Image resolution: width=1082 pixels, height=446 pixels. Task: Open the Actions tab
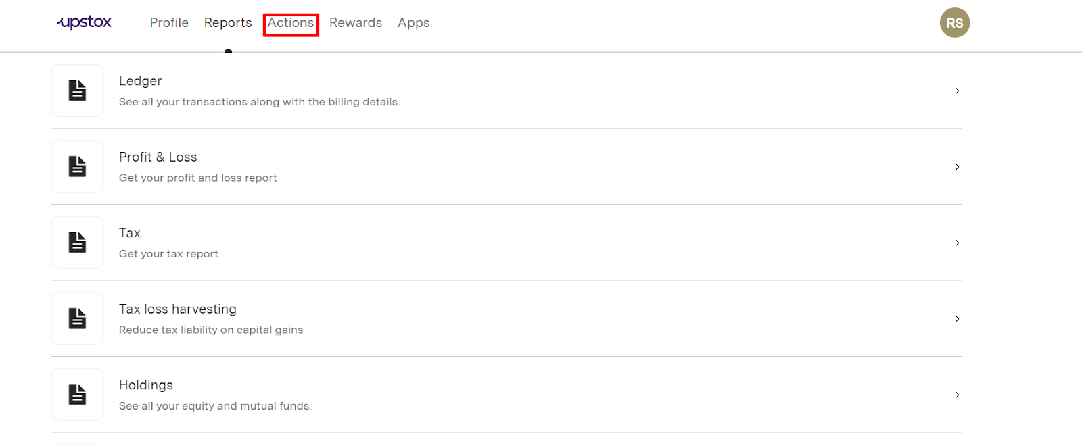[291, 23]
